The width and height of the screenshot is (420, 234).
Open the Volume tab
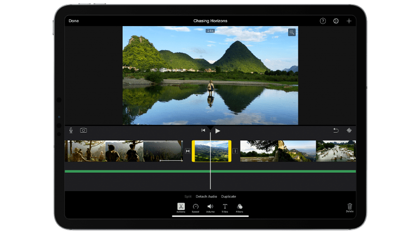tap(210, 208)
